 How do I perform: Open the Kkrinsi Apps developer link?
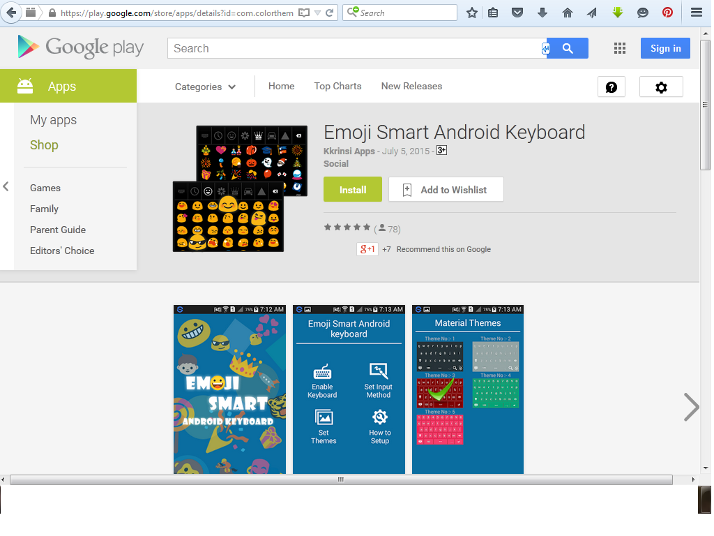pyautogui.click(x=349, y=151)
